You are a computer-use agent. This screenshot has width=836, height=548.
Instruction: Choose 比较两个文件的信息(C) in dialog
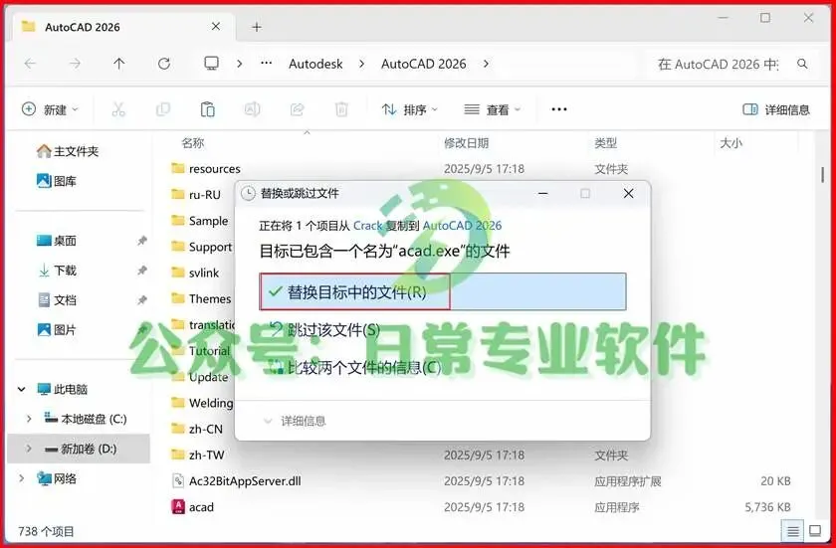point(355,367)
